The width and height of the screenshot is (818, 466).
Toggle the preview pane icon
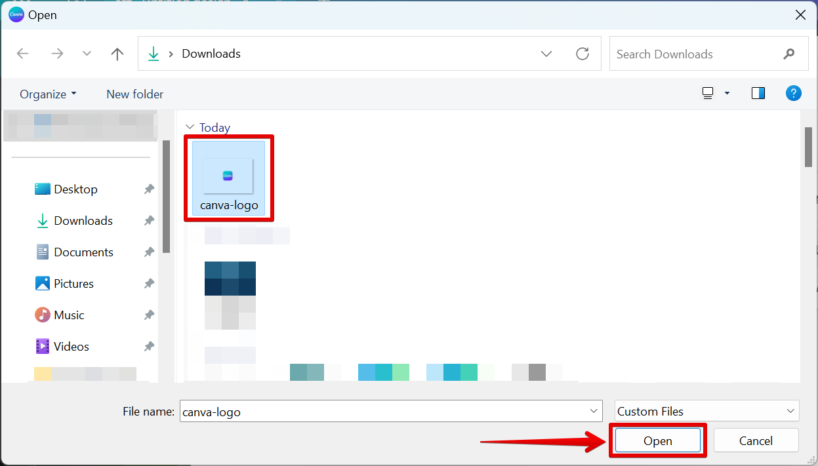click(x=758, y=93)
